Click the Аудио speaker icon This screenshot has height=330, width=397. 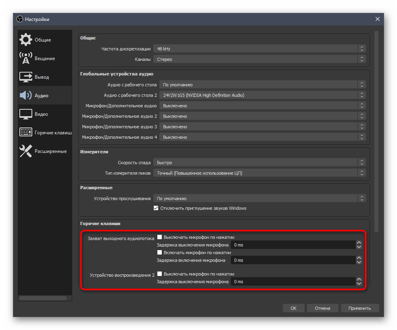26,96
